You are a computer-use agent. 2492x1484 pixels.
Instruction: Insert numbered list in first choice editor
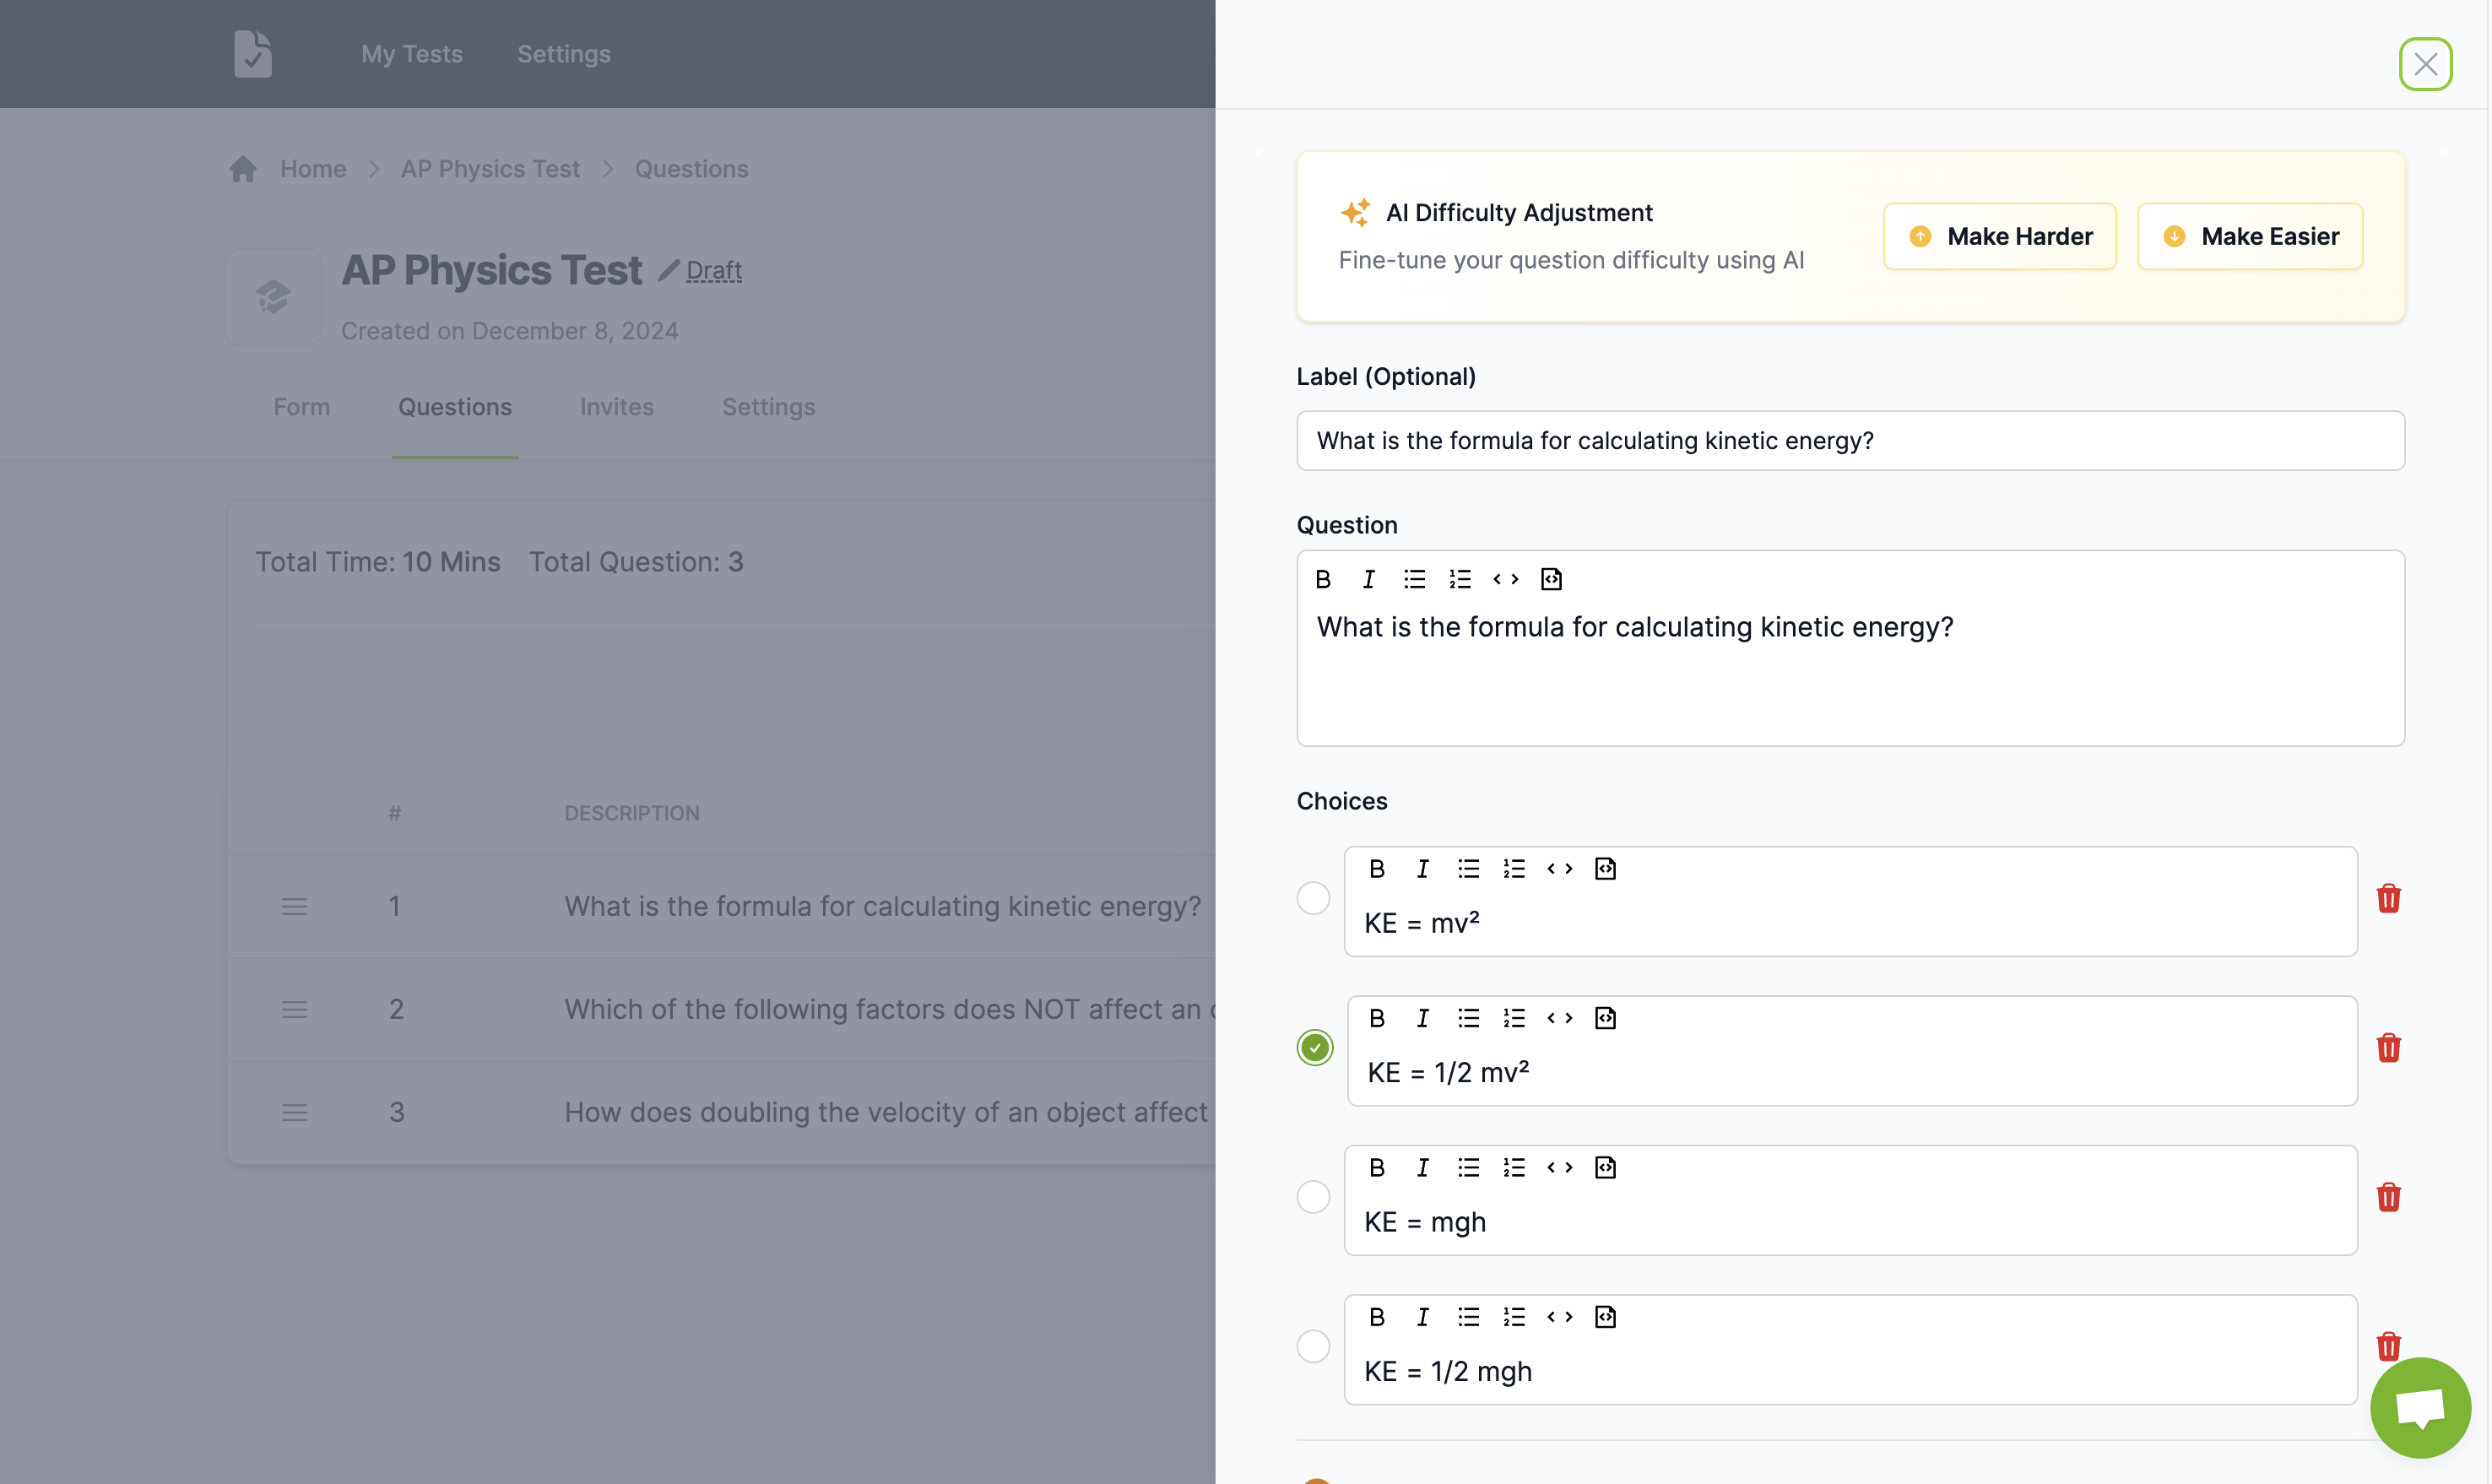point(1513,869)
